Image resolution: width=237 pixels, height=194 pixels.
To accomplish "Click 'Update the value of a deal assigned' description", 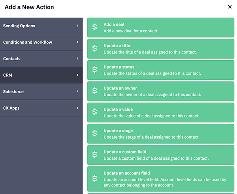I will click(152, 116).
